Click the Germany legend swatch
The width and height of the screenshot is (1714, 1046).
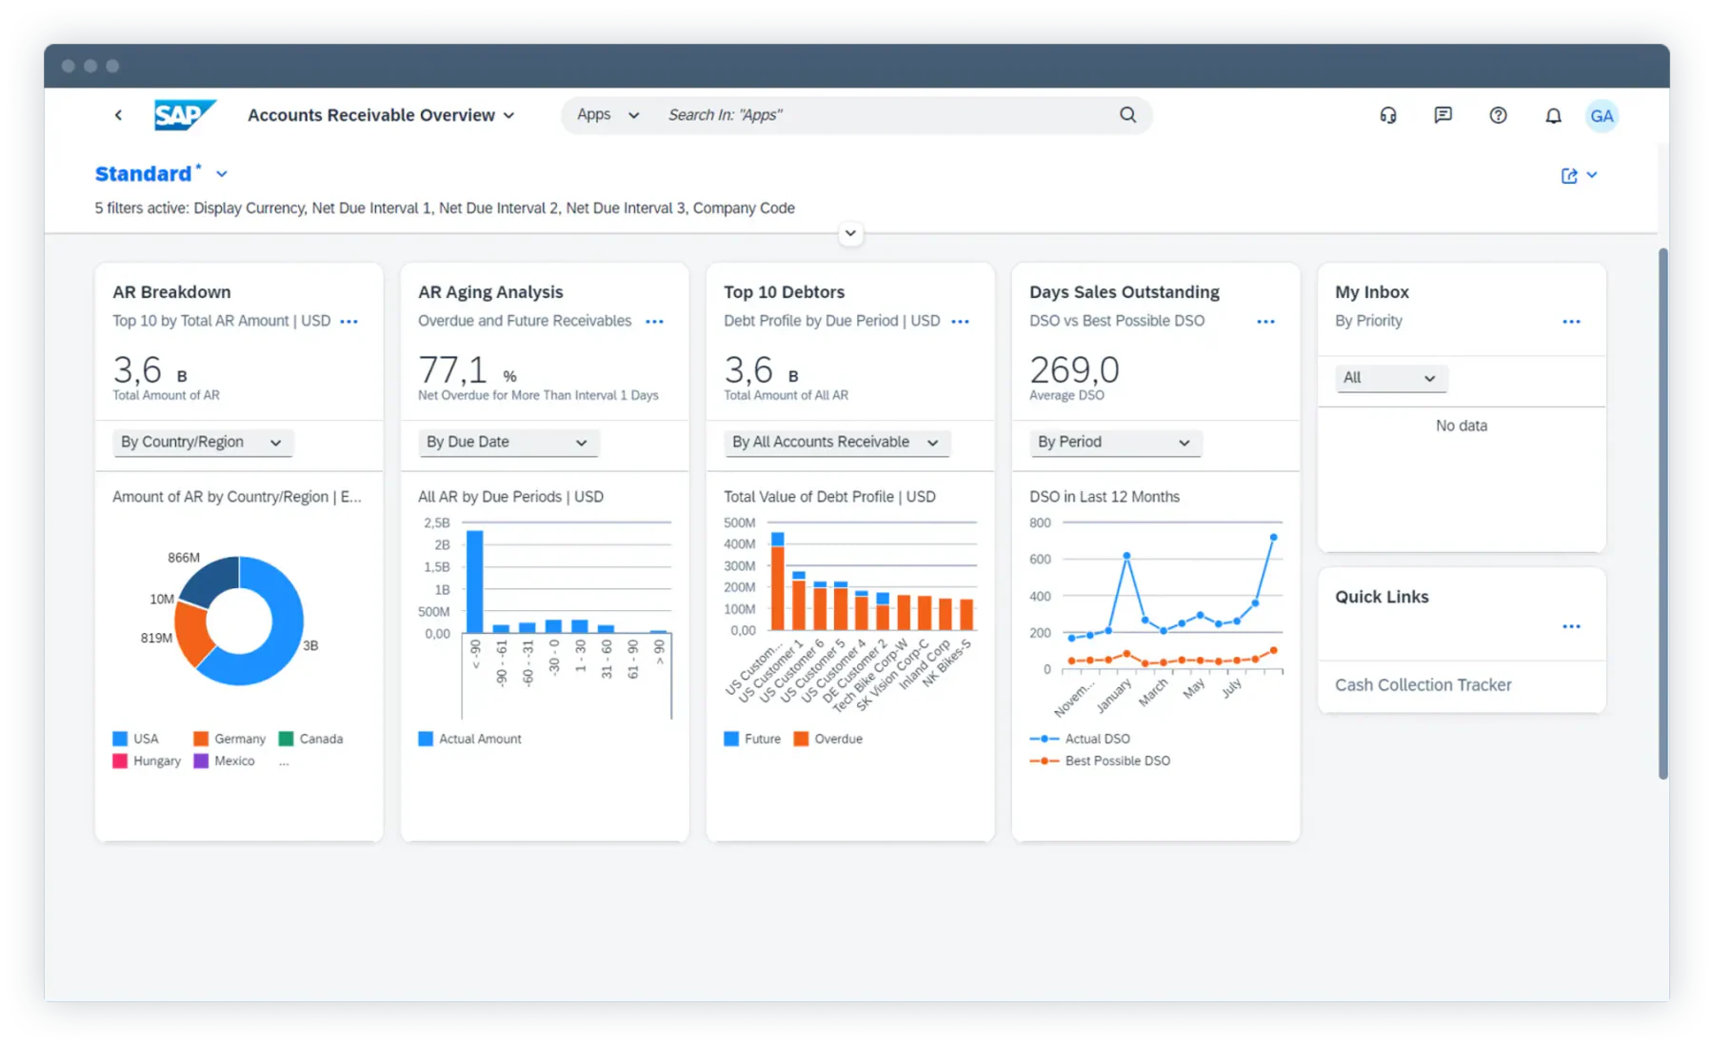point(201,739)
